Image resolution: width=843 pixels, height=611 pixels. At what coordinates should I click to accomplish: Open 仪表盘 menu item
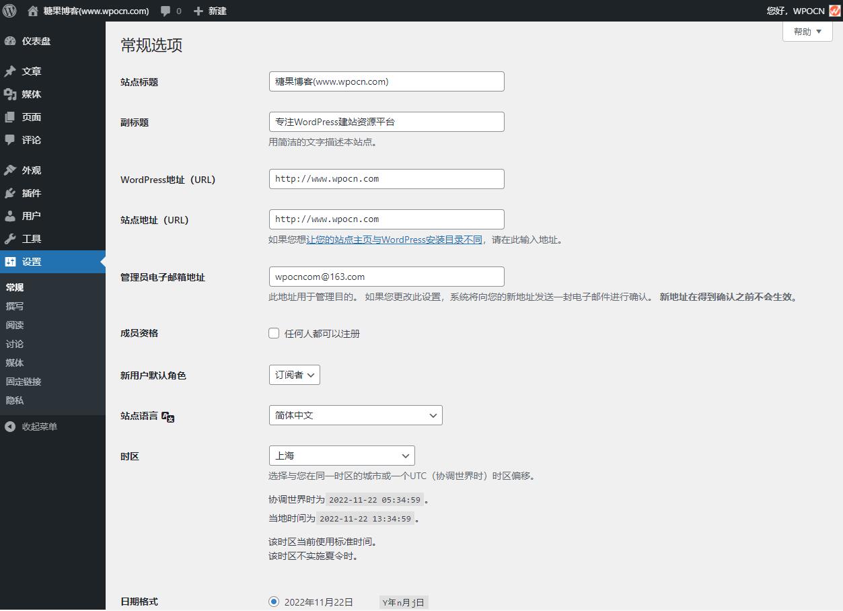(x=52, y=41)
